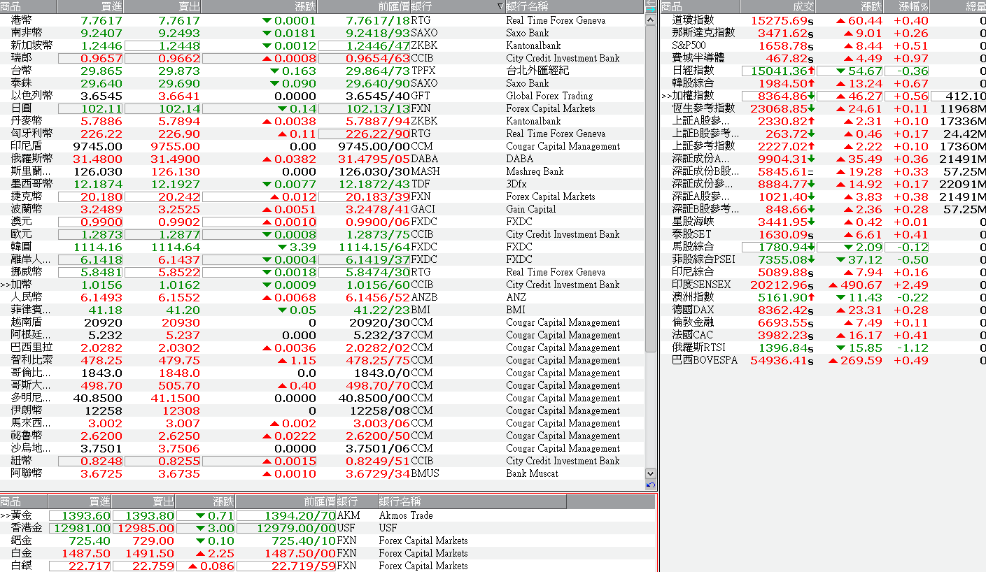Select the 伊朗幣 row
This screenshot has height=572, width=986.
coord(322,410)
